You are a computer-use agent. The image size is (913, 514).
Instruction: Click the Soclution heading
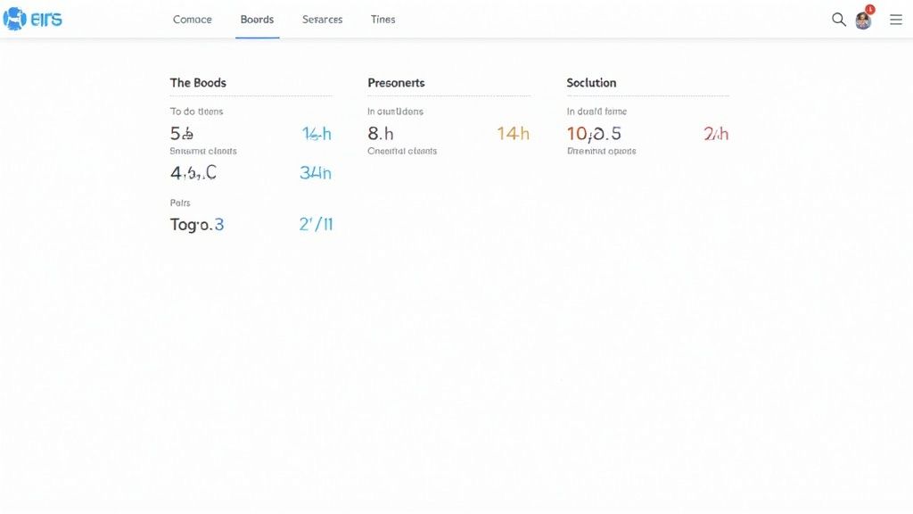[x=591, y=83]
